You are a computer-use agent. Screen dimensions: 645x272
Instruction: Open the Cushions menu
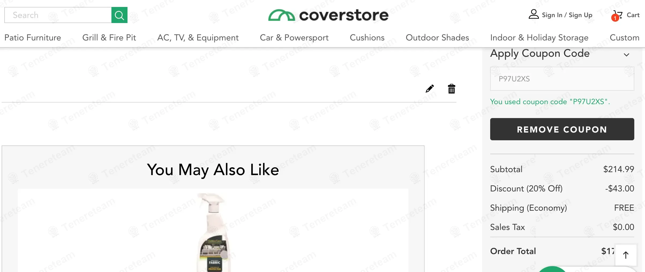point(367,37)
